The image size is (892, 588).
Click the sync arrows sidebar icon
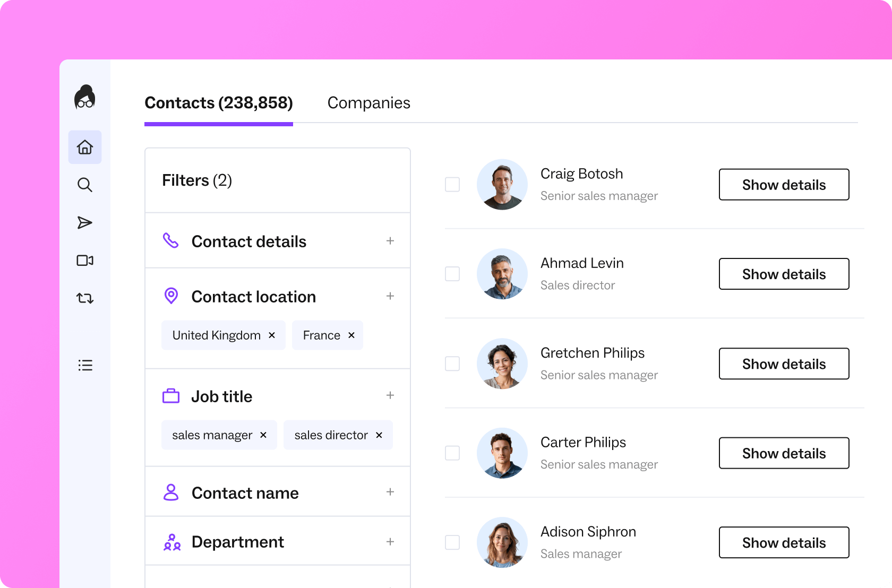(x=85, y=298)
